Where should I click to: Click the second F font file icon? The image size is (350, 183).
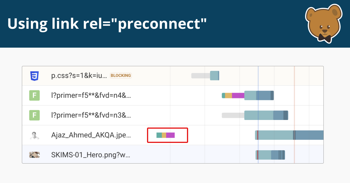34,115
